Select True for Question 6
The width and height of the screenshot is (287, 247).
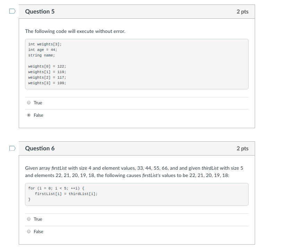(29, 219)
